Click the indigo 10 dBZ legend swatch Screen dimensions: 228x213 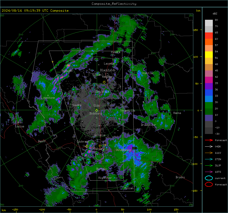click(209, 118)
